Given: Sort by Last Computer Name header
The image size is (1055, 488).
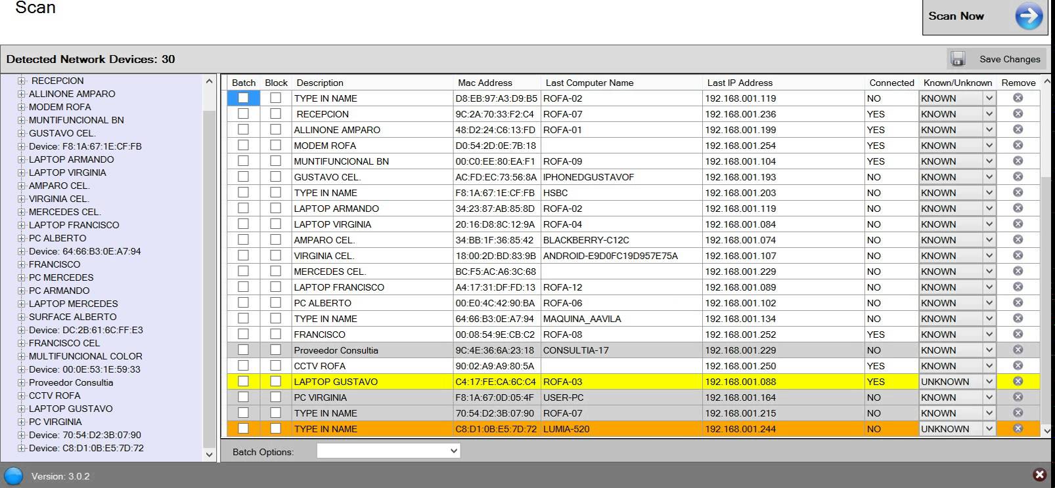Looking at the screenshot, I should tap(589, 83).
